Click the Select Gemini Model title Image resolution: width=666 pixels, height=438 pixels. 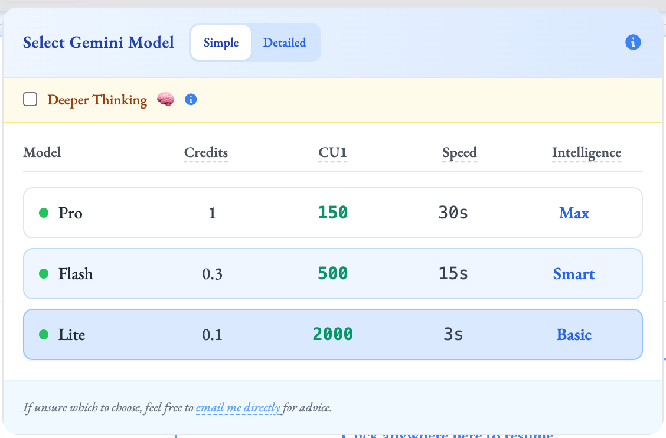[99, 43]
